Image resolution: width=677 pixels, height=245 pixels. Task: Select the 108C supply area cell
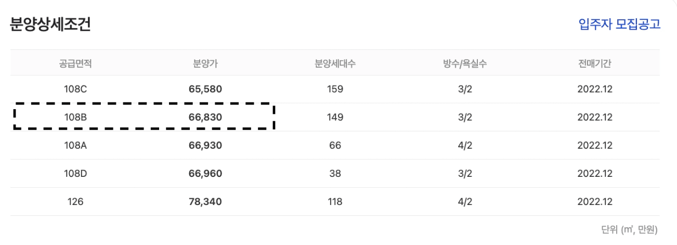(x=75, y=89)
